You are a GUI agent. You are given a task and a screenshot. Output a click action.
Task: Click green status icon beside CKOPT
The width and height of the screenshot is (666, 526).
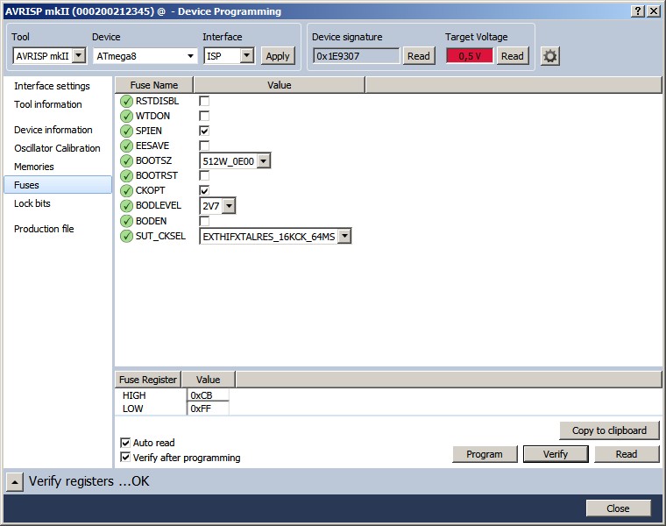(126, 190)
